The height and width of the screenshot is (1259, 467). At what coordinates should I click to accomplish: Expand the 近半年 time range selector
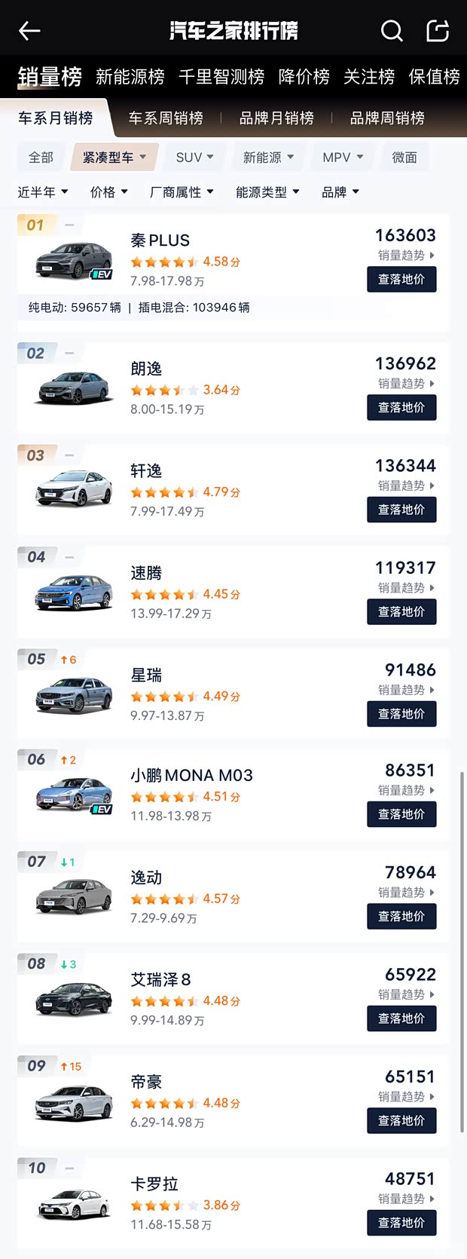pyautogui.click(x=42, y=191)
